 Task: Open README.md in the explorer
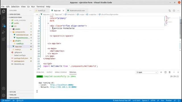click(x=19, y=64)
